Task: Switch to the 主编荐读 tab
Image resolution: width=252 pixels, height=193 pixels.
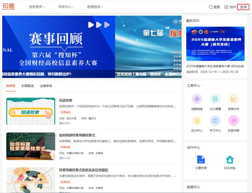Action: 45,86
